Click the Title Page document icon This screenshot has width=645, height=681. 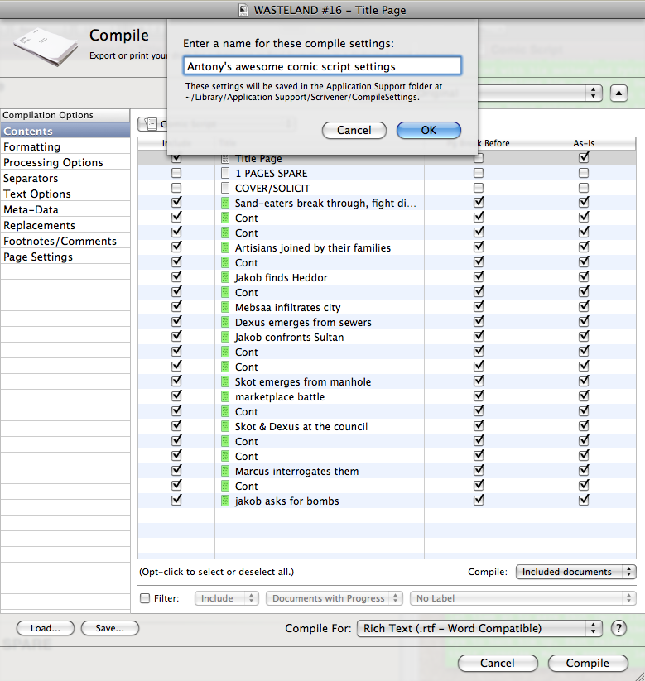click(225, 159)
